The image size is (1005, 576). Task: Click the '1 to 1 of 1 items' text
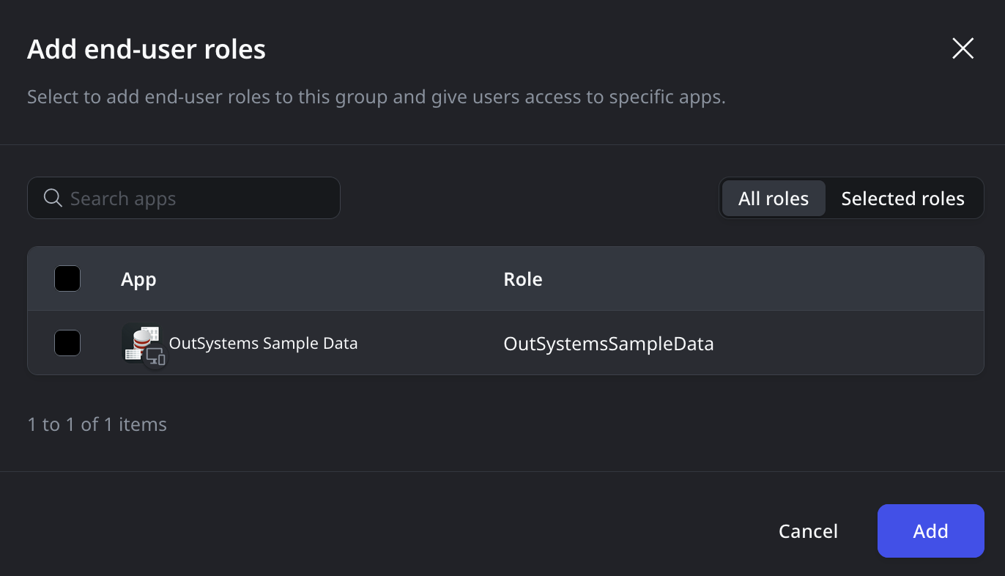97,424
